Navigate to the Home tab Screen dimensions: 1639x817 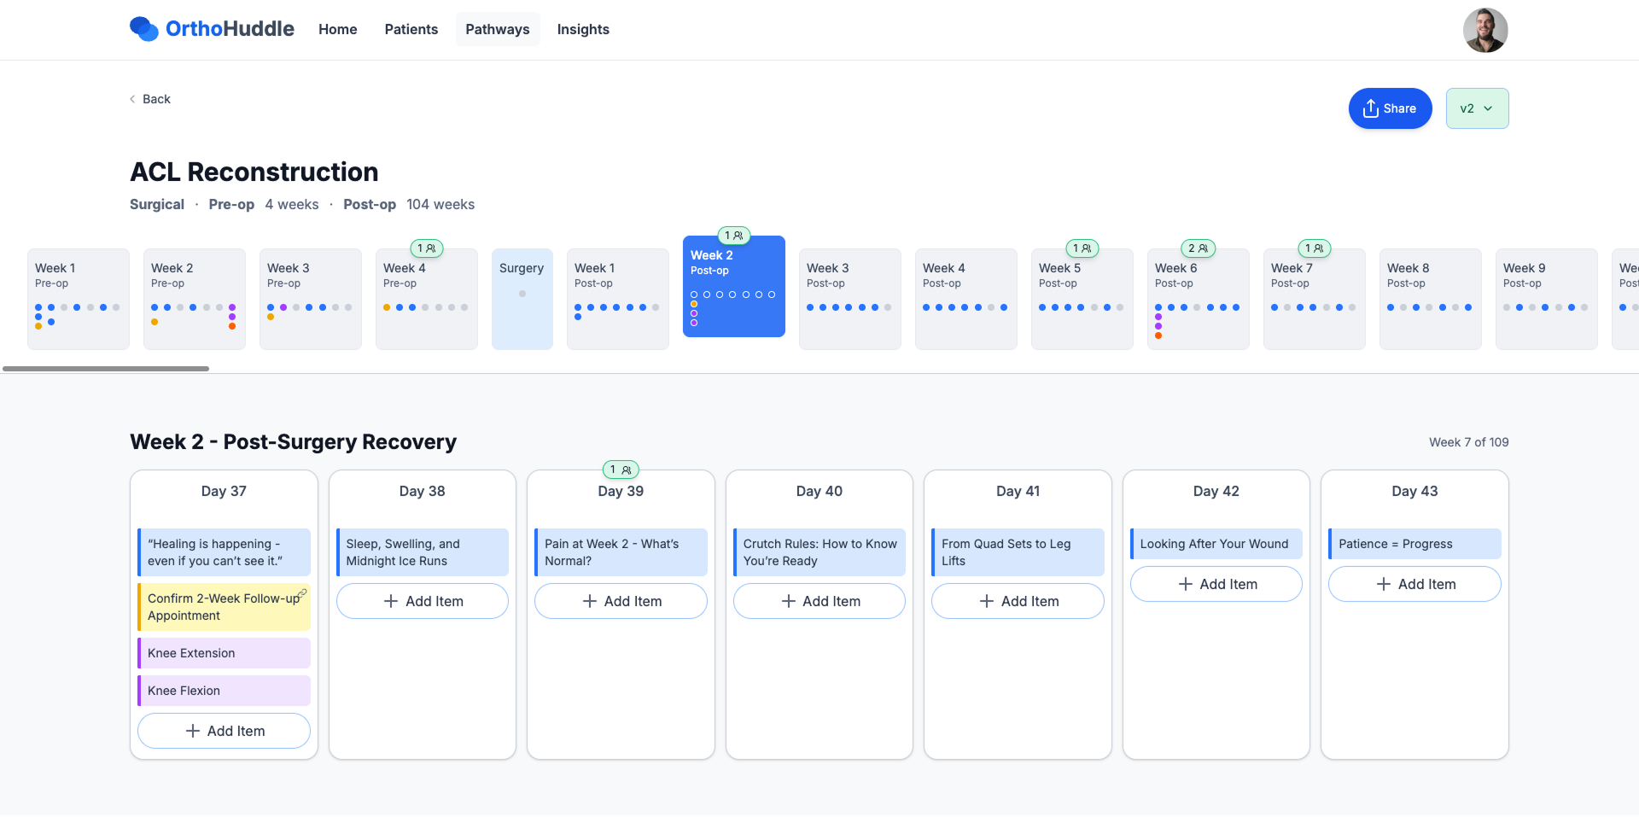coord(337,29)
